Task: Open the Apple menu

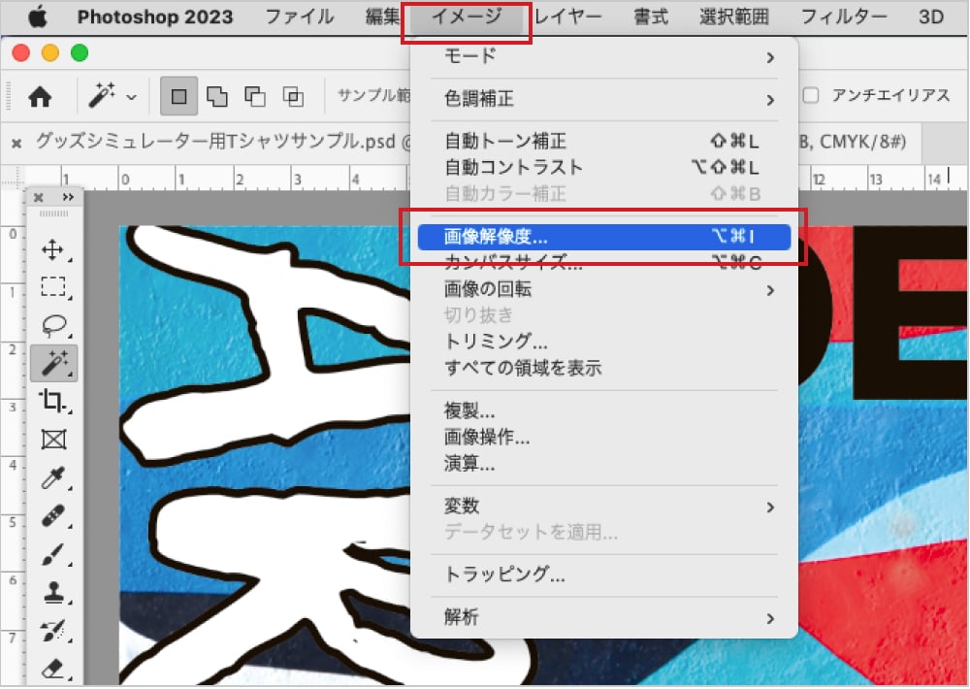Action: coord(37,16)
